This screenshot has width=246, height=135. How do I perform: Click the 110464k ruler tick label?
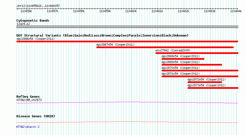point(236,11)
